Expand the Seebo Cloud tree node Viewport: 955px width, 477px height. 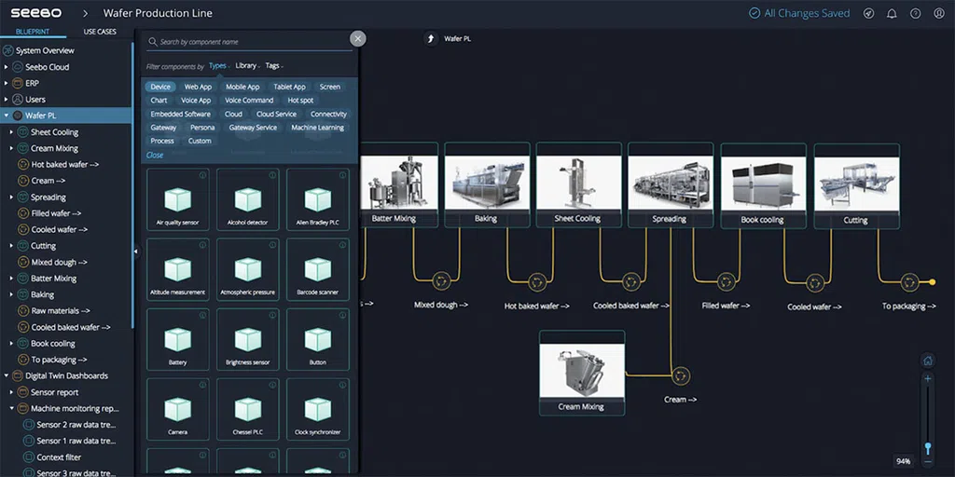pyautogui.click(x=7, y=67)
